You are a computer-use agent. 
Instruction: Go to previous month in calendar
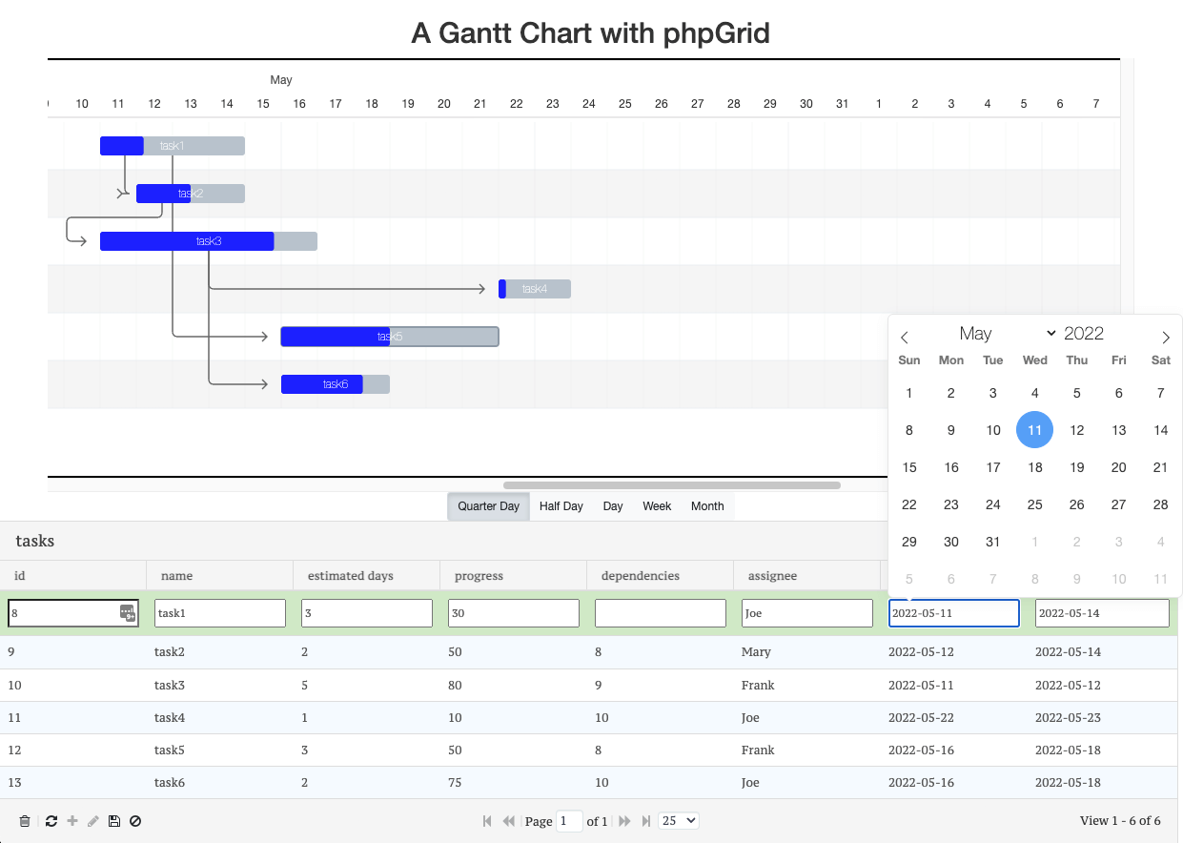[x=905, y=337]
